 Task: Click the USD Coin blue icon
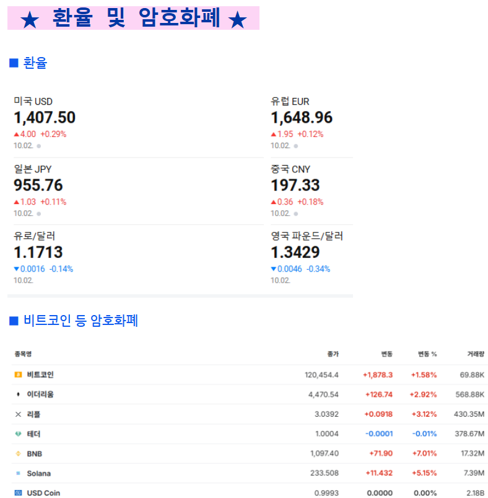pos(18,493)
